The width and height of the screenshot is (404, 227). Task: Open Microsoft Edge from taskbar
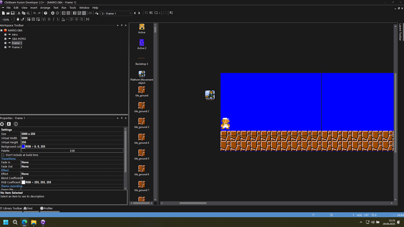(x=25, y=222)
